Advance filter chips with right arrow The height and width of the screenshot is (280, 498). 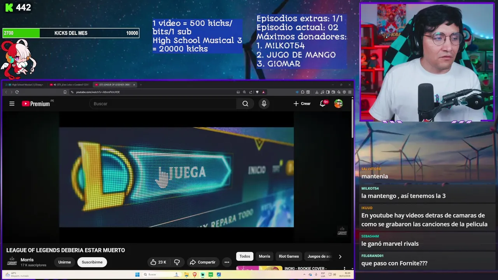(x=340, y=256)
